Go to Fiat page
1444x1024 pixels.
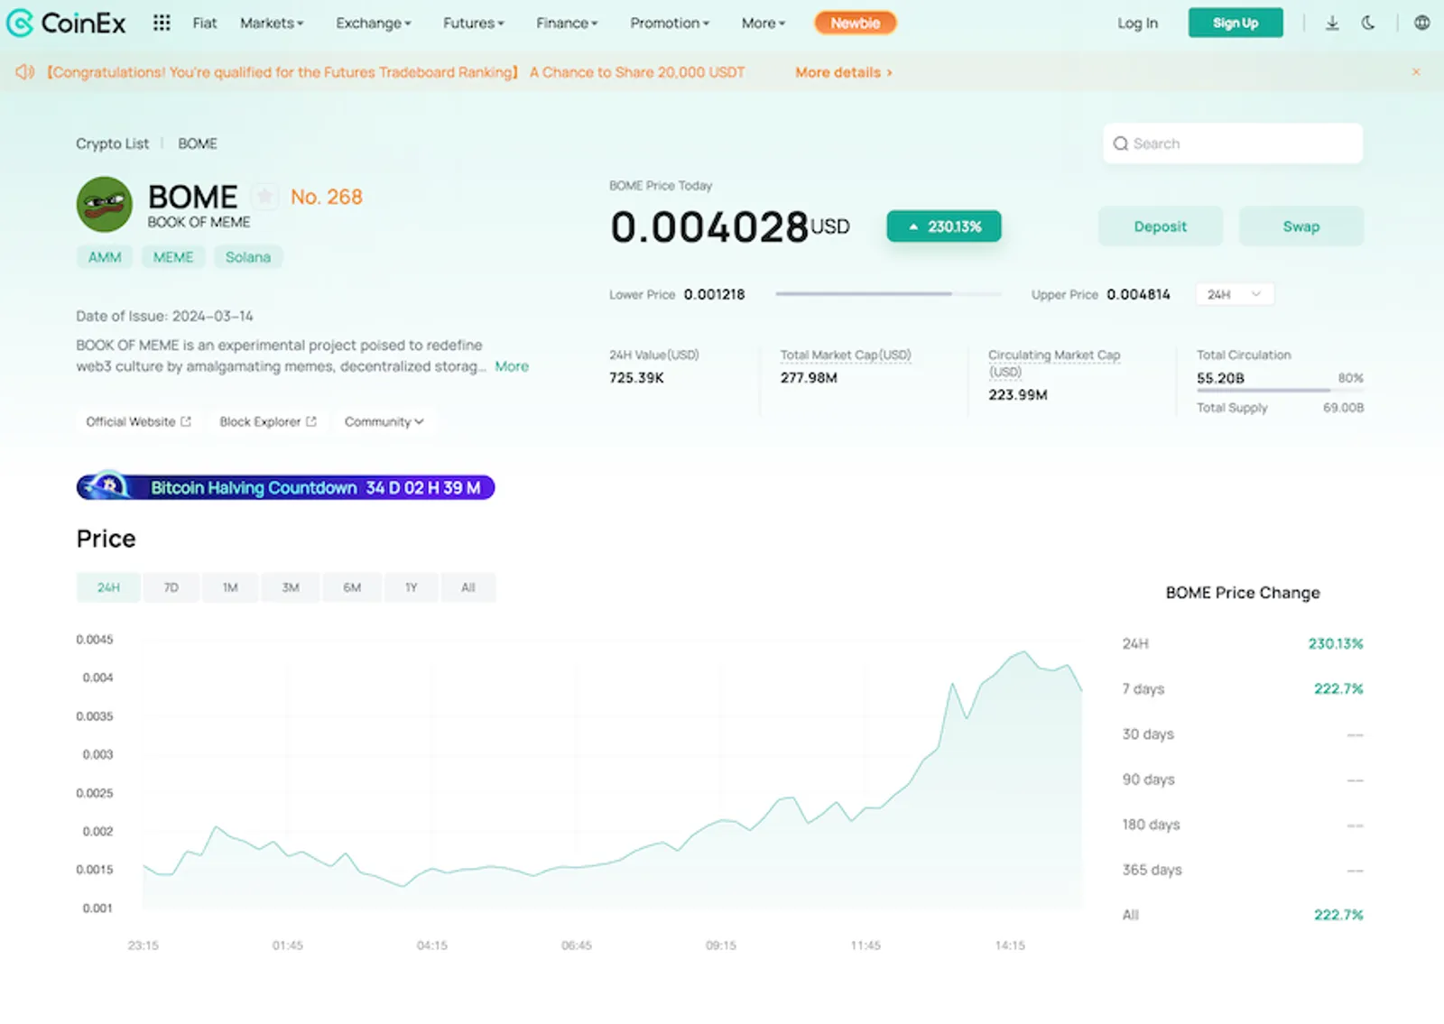(x=205, y=23)
